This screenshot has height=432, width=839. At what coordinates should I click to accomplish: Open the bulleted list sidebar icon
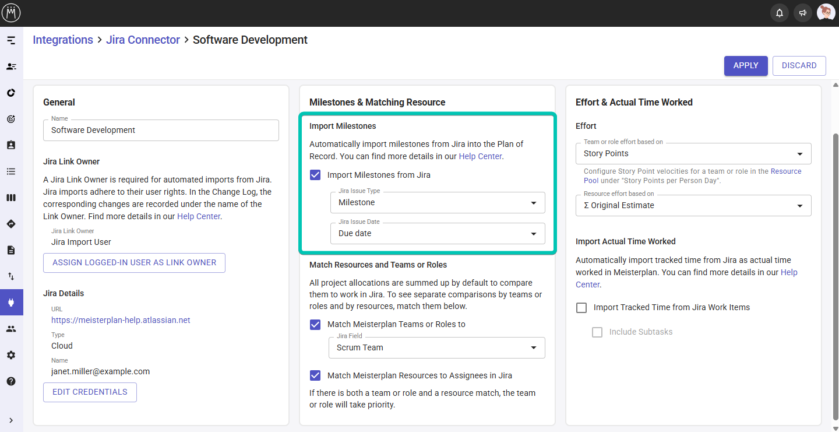pyautogui.click(x=11, y=171)
